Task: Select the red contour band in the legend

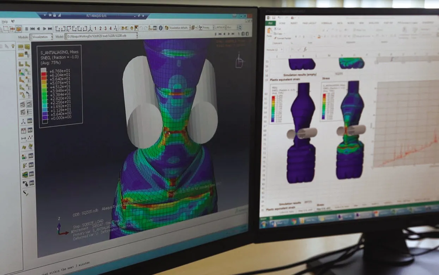Action: (44, 74)
